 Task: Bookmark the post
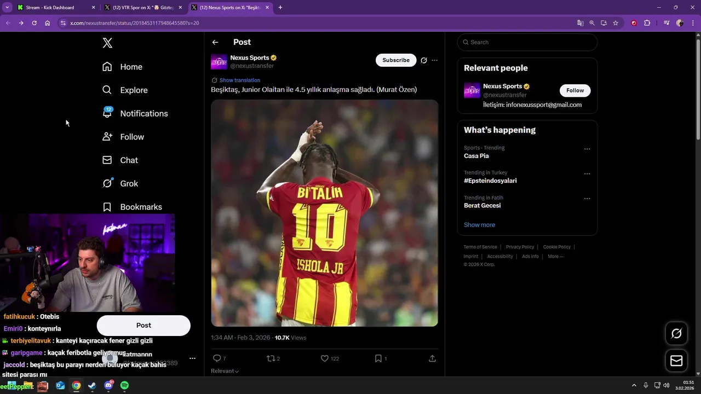[x=378, y=358]
